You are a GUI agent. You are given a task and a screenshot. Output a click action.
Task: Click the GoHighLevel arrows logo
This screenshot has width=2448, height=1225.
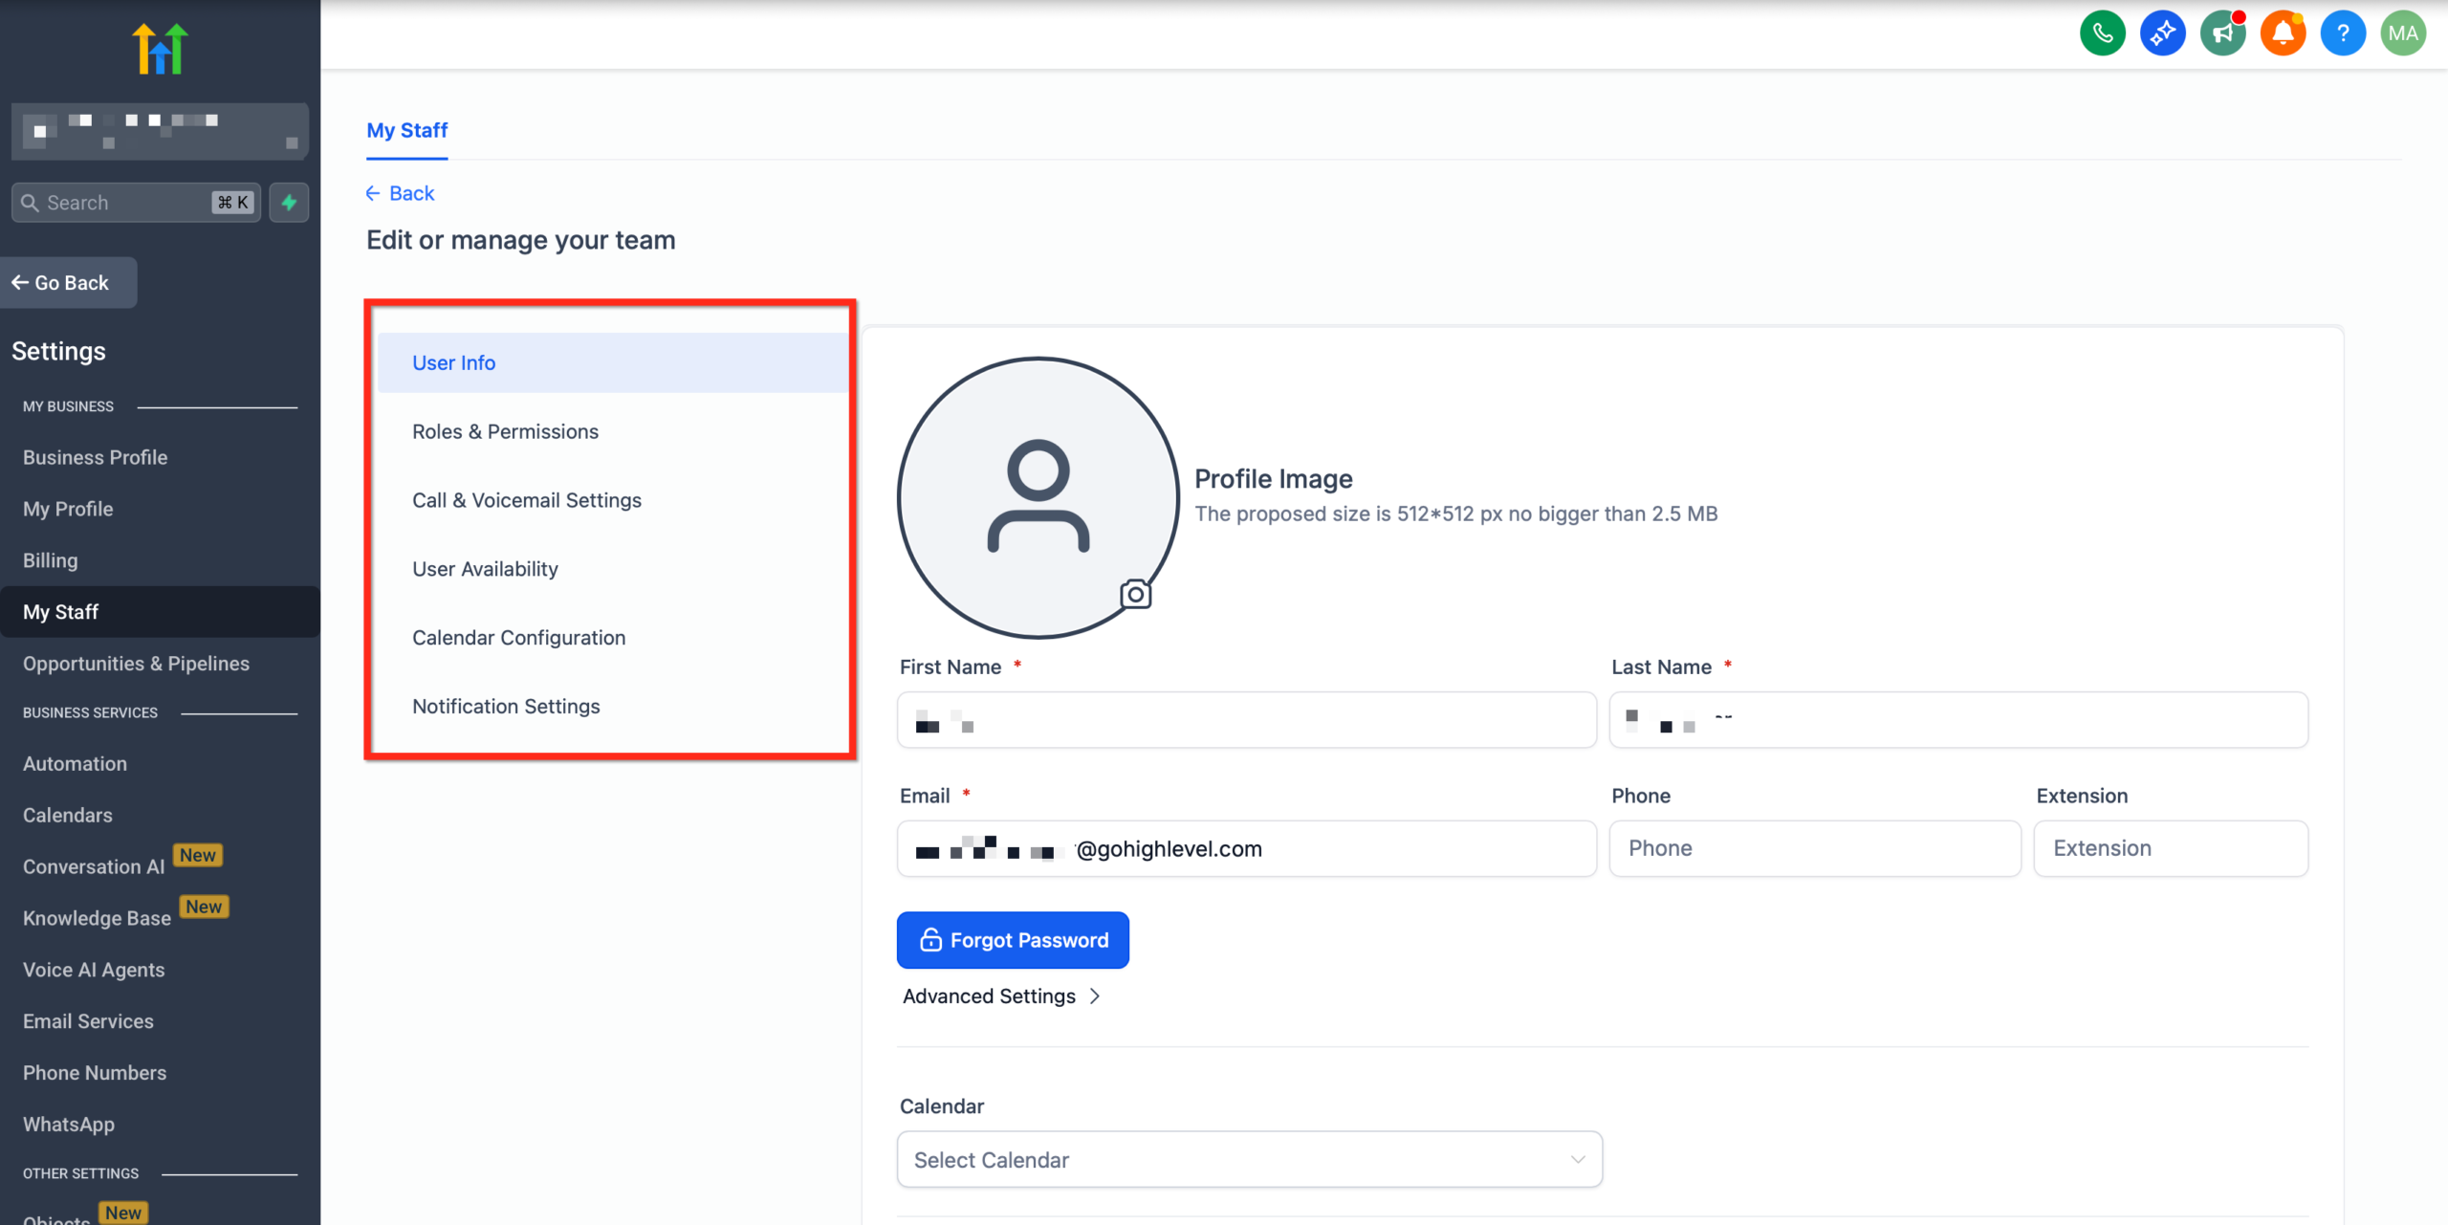click(160, 49)
